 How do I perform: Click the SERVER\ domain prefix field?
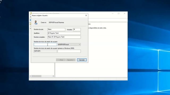[x=45, y=51]
